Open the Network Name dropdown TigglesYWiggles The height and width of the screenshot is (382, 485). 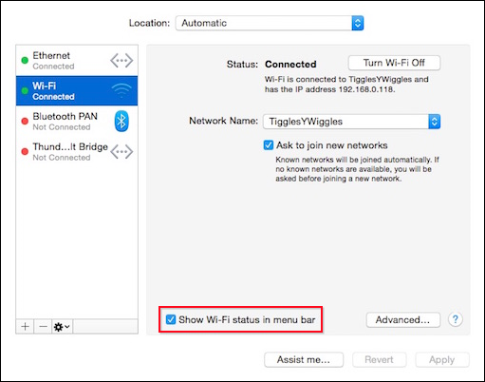click(x=351, y=122)
